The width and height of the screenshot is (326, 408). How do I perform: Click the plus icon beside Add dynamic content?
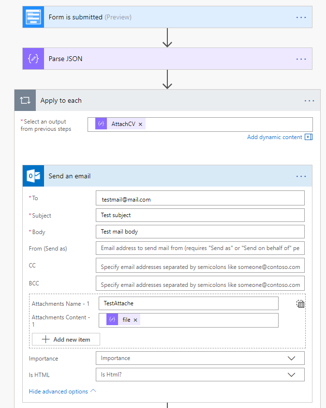tap(308, 137)
